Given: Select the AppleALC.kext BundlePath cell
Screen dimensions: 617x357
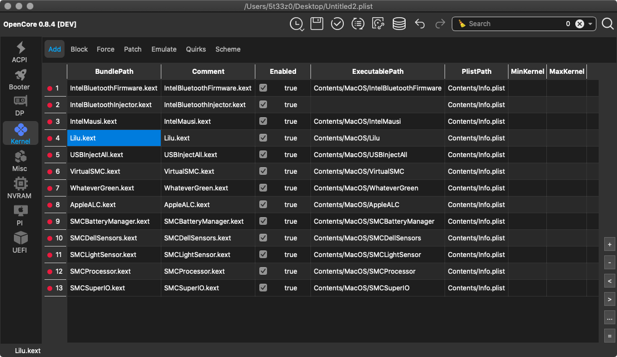Looking at the screenshot, I should coord(114,205).
